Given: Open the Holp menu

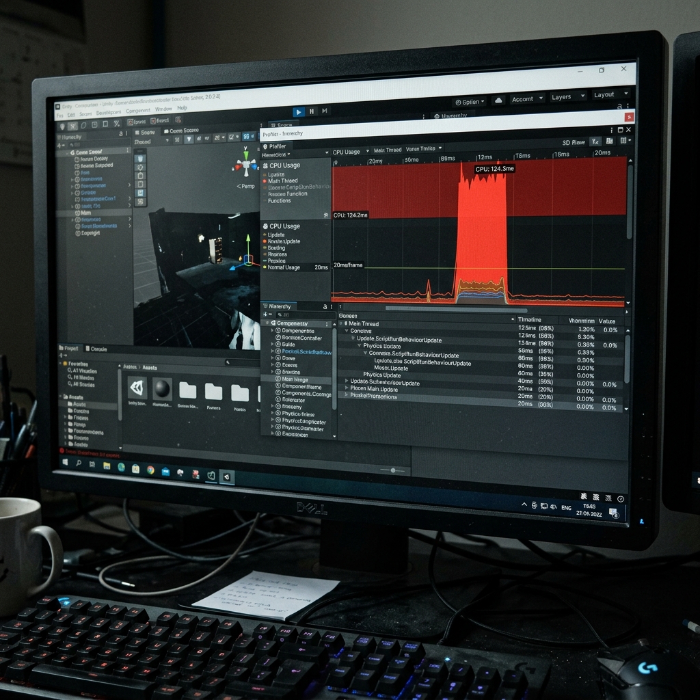Looking at the screenshot, I should point(182,108).
